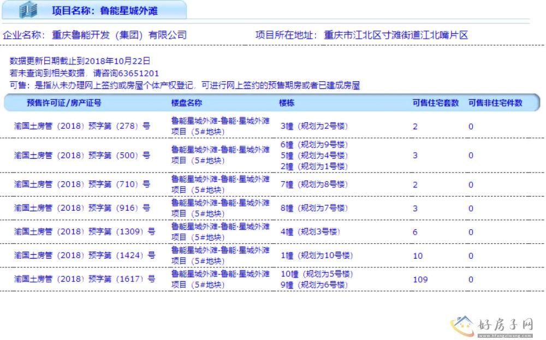Click column header 楼栋
This screenshot has height=340, width=546.
pyautogui.click(x=287, y=103)
